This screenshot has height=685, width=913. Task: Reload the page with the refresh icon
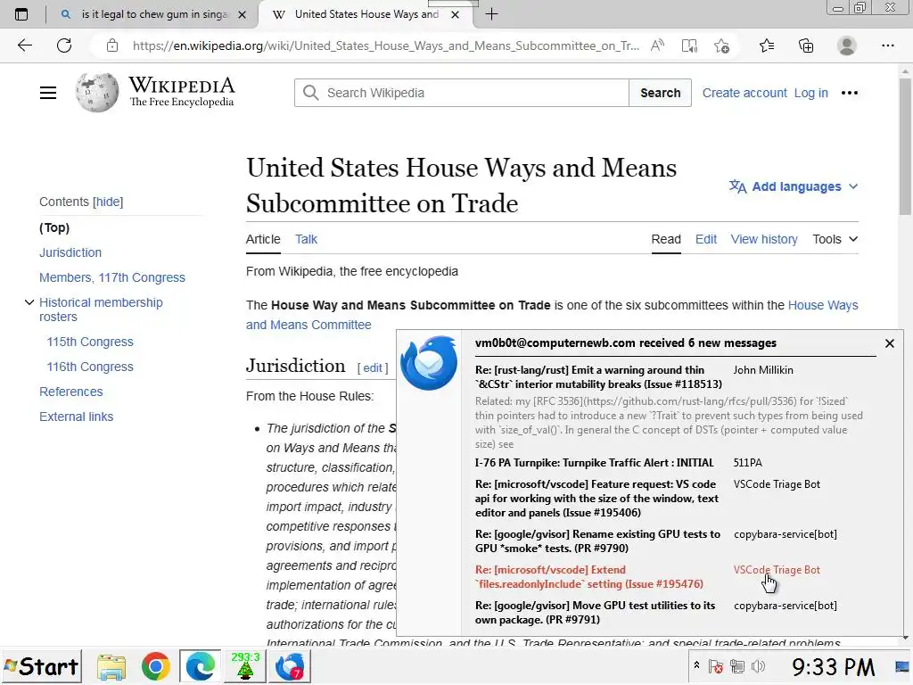point(64,45)
